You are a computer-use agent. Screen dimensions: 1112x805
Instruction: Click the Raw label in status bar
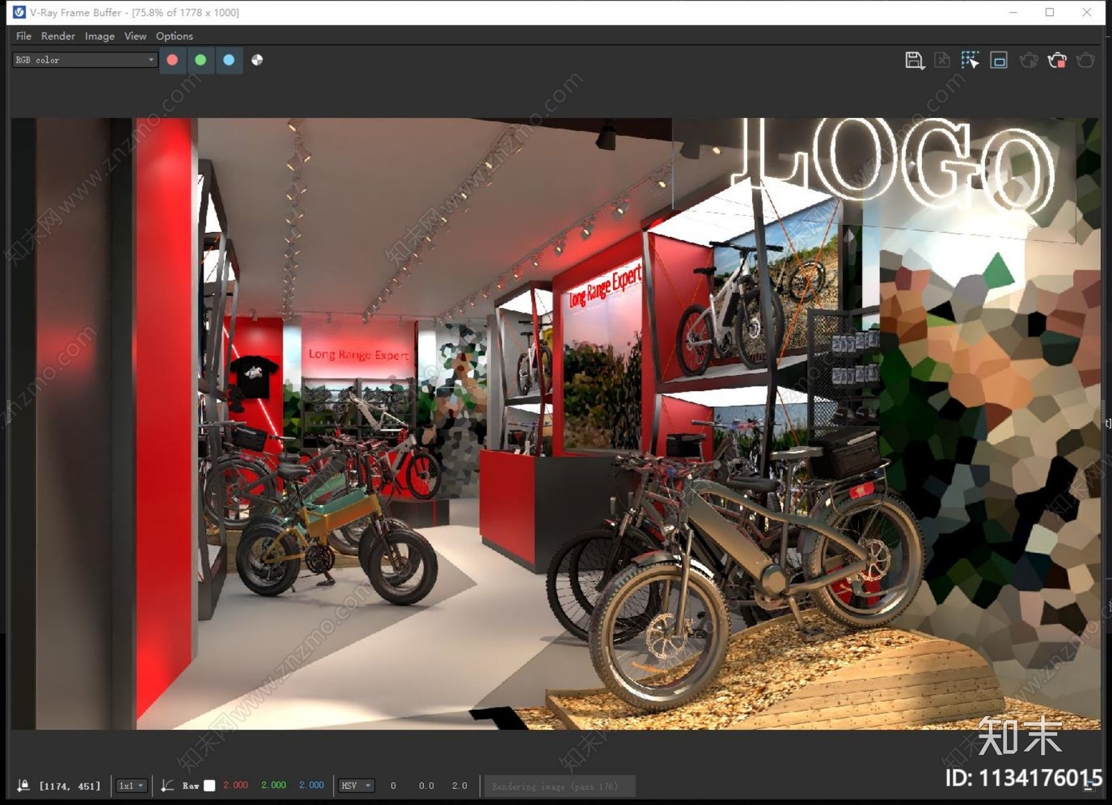190,786
